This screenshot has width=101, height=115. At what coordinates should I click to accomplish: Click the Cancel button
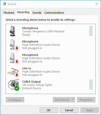pyautogui.click(x=69, y=110)
